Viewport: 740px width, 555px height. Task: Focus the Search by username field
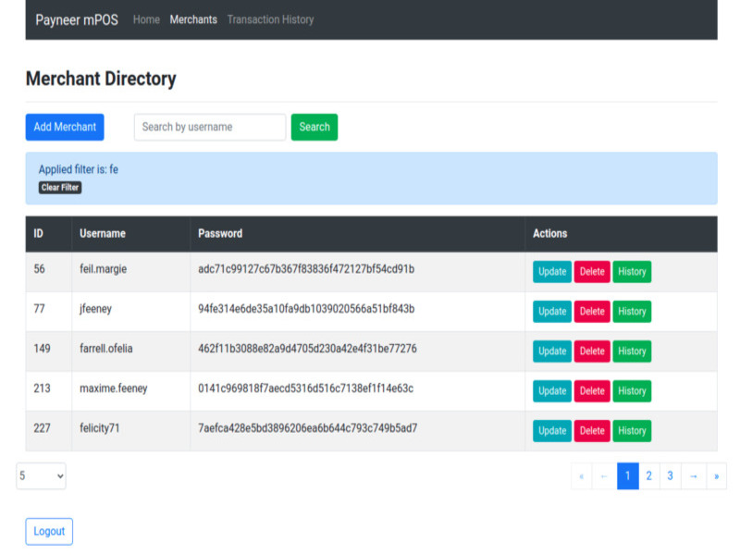pos(210,127)
